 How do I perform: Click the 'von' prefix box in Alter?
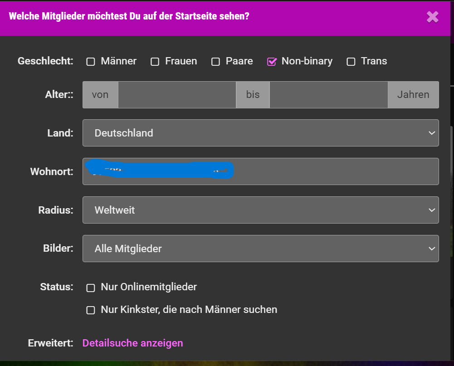[x=100, y=95]
